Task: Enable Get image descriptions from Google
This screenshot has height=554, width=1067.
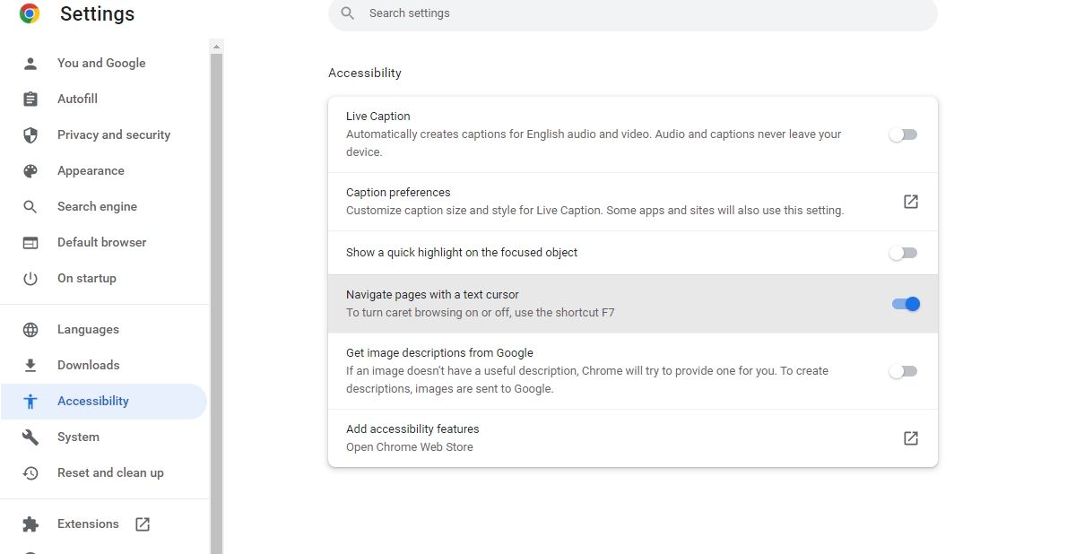Action: (903, 371)
